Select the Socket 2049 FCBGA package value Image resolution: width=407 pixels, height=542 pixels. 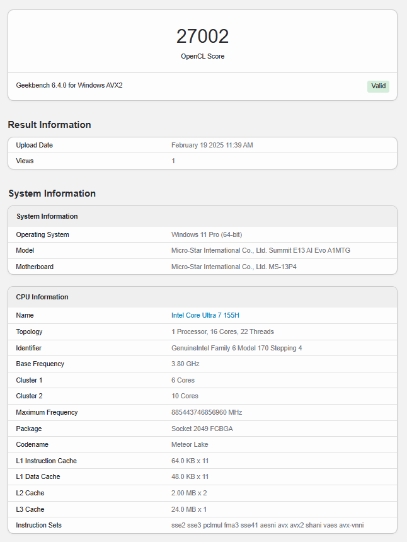[202, 429]
